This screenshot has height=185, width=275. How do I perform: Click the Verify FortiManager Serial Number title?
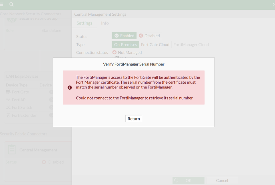[x=134, y=64]
